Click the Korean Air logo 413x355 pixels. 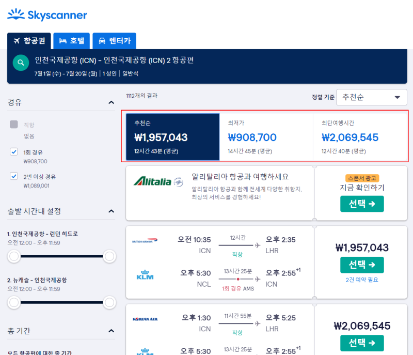145,319
